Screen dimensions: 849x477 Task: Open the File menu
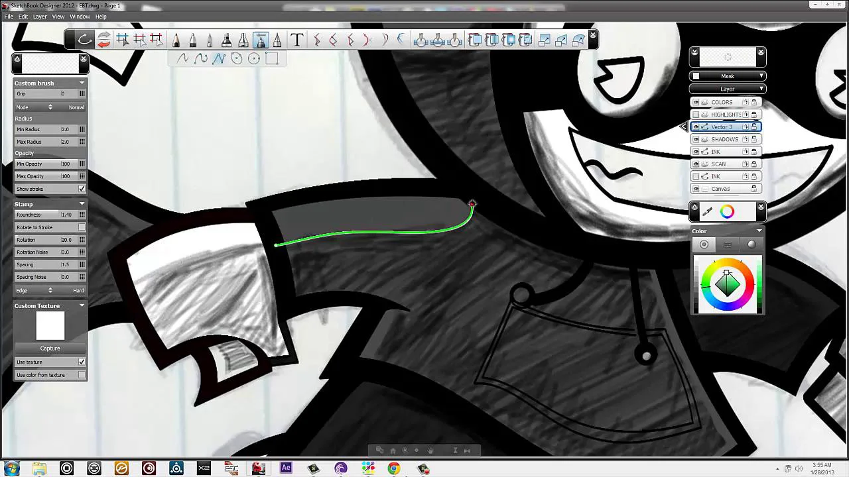pyautogui.click(x=9, y=17)
